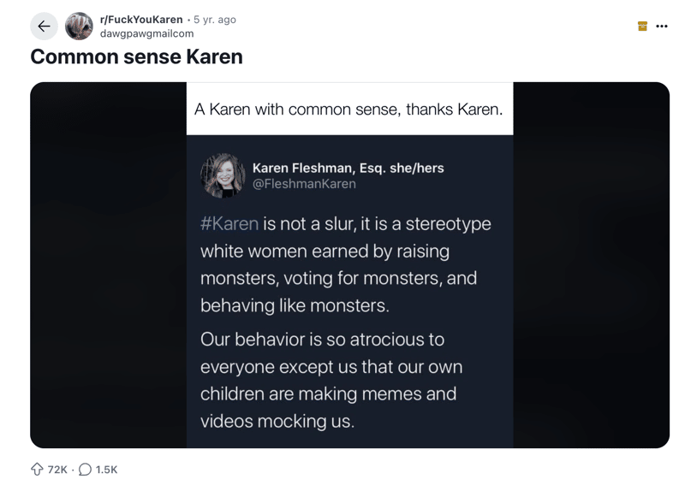685x485 pixels.
Task: Click the blurred dark left side of the image
Action: point(107,265)
